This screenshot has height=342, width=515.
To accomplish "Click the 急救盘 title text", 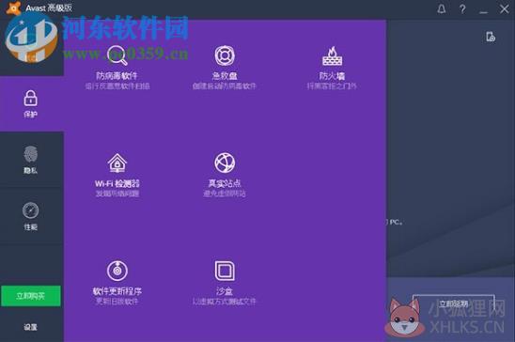I will click(x=225, y=76).
